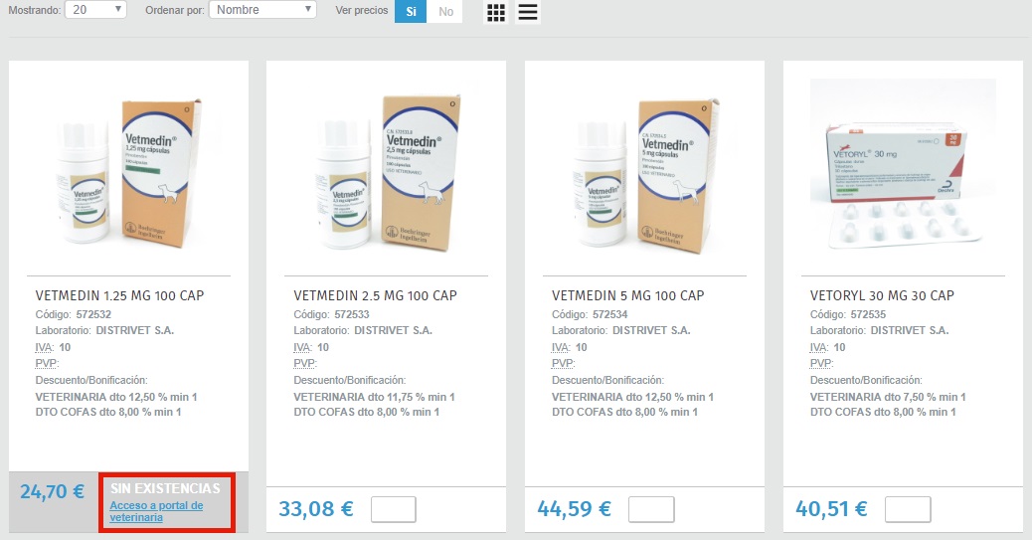Image resolution: width=1032 pixels, height=540 pixels.
Task: Click quantity field for Vetoryl 30 mg
Action: [x=909, y=510]
